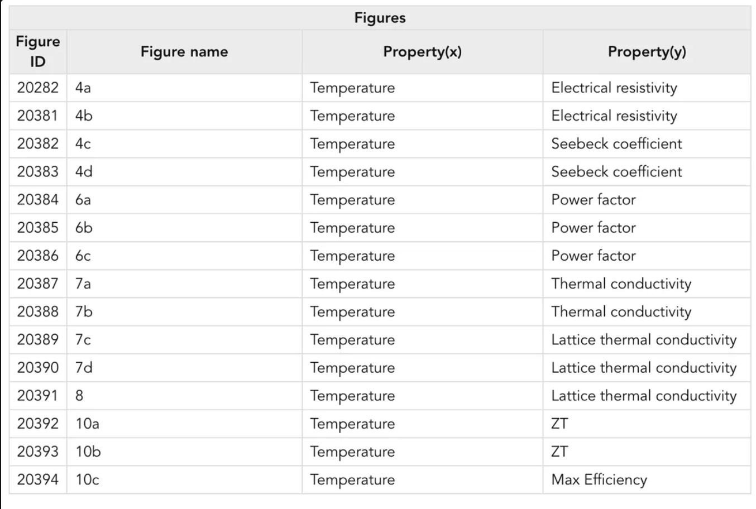Click the Property(y) column header
Viewport: 756px width, 509px height.
(647, 51)
